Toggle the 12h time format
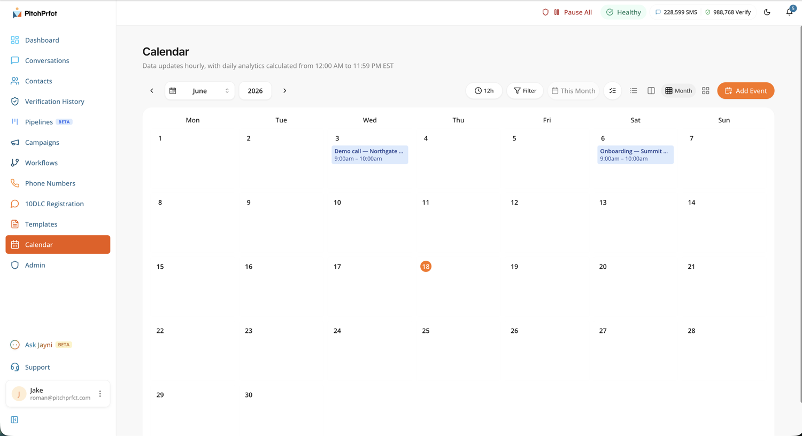Screen dimensions: 802x436 [484, 91]
